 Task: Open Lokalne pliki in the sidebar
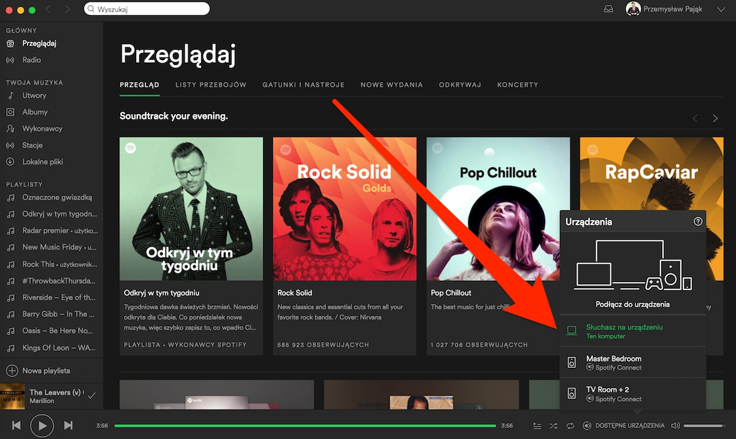[x=43, y=162]
